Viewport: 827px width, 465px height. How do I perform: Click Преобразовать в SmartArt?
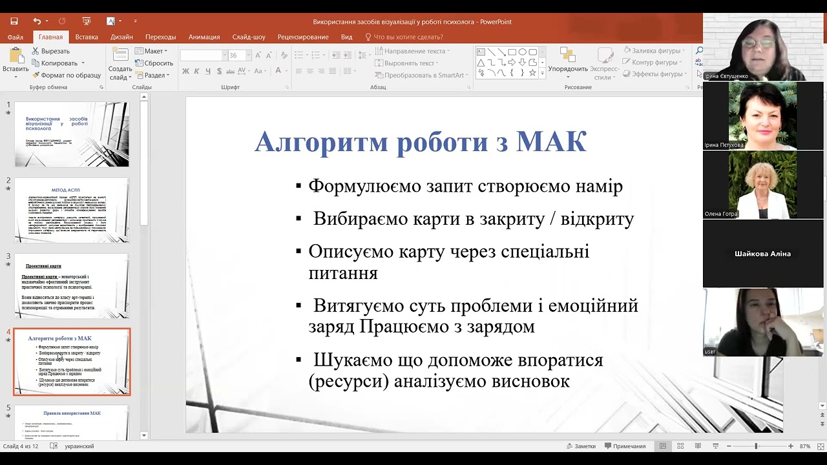[422, 75]
